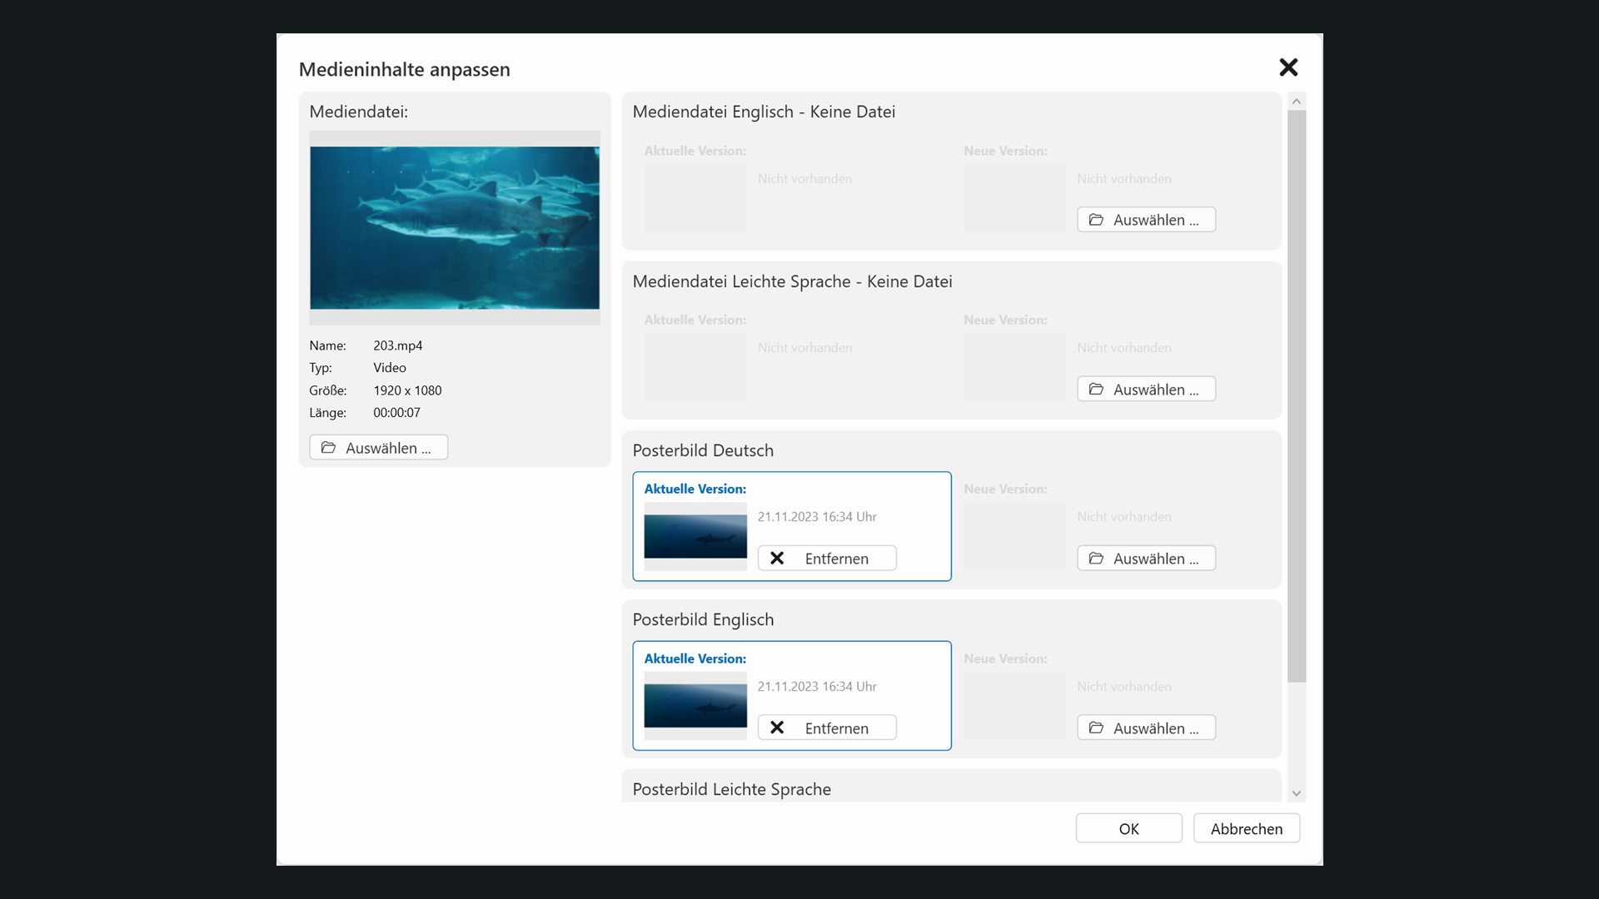Close the Medieninhalte anpassen dialog

coord(1288,67)
